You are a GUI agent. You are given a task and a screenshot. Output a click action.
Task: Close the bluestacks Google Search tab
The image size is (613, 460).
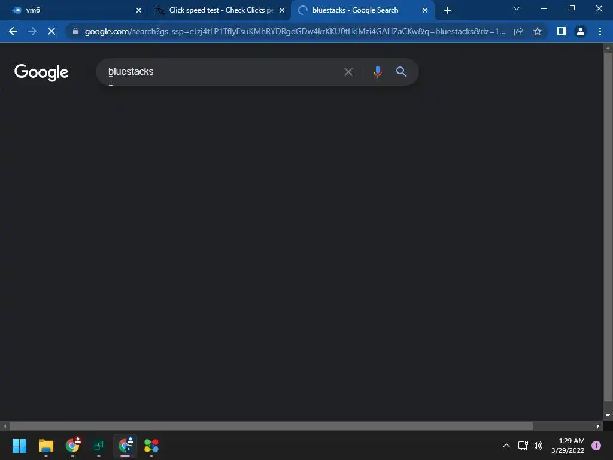tap(425, 11)
